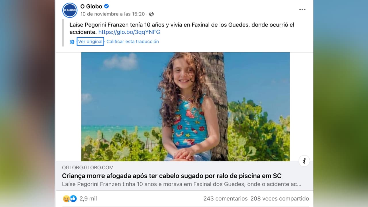Click the blue verified badge next to O Globo

(106, 6)
